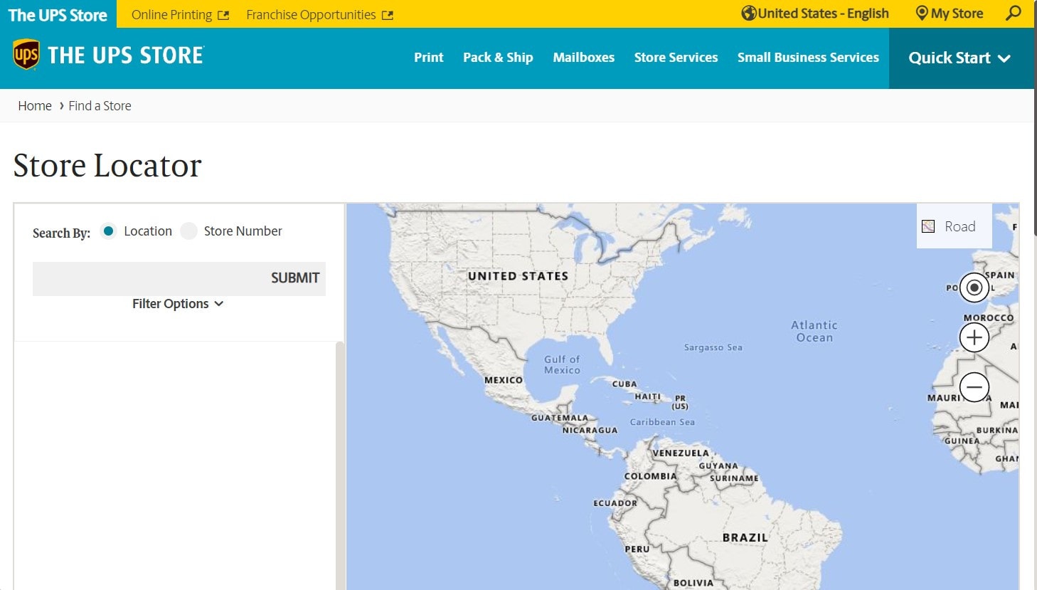Click BURKINA label on the map
This screenshot has width=1037, height=590.
point(997,431)
